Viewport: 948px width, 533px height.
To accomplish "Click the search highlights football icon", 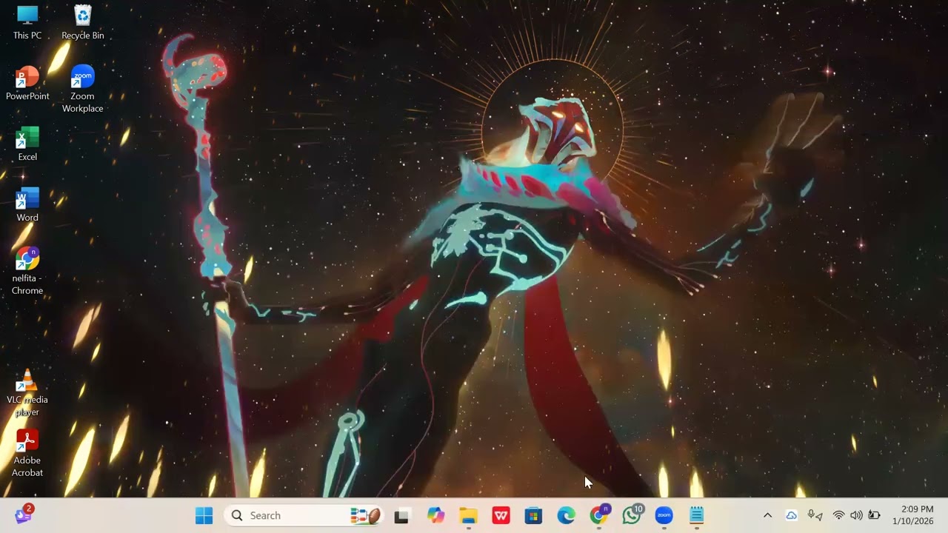I will click(x=365, y=516).
